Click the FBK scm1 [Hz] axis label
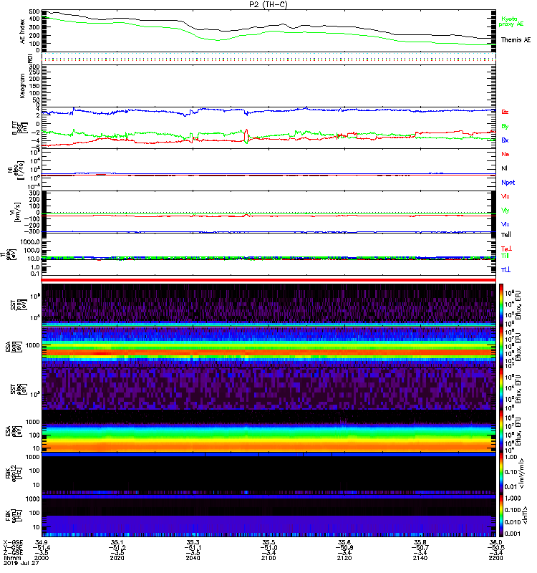 [x=13, y=514]
